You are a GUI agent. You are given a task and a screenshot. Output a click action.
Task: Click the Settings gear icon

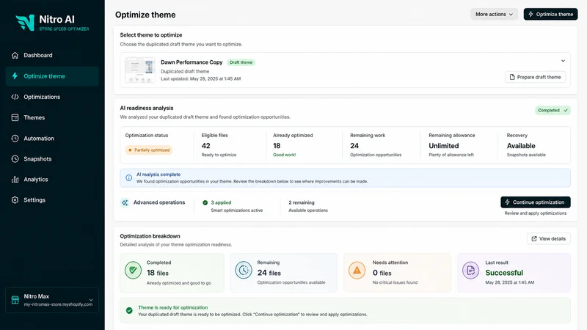coord(15,200)
